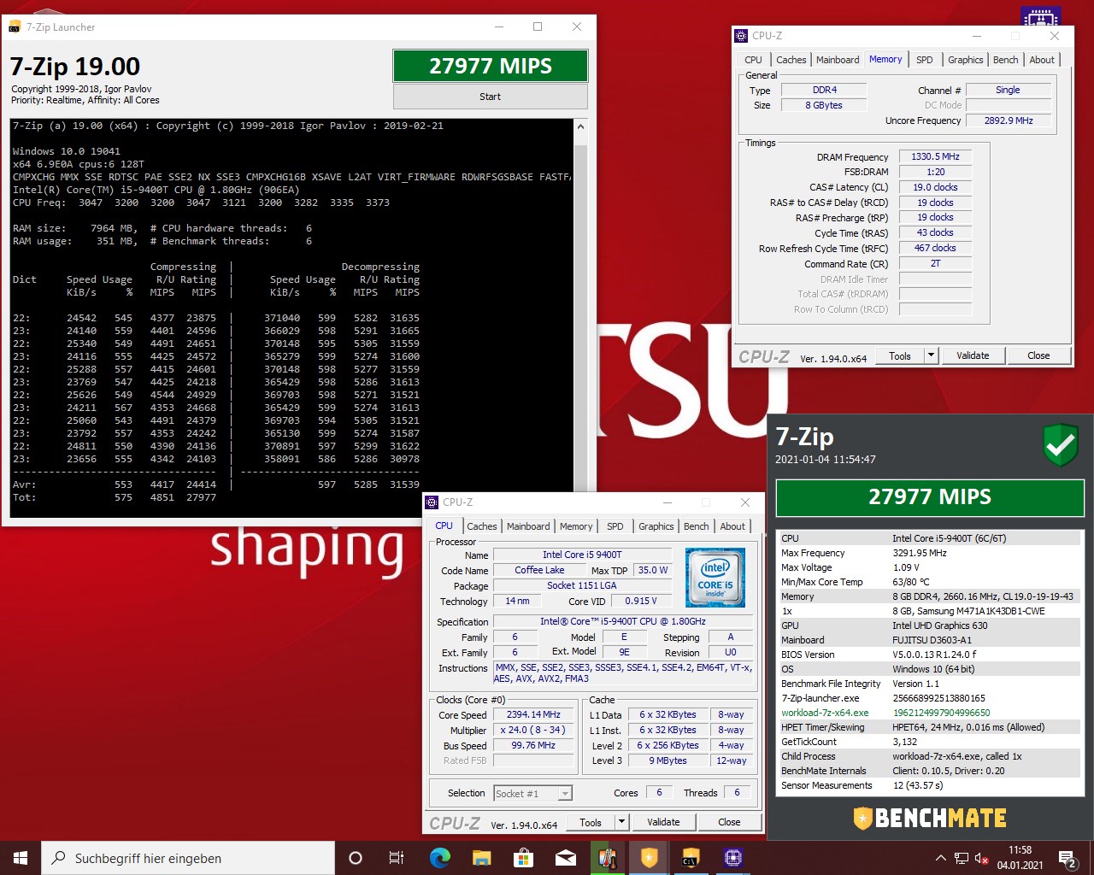Click the Size value 8 GBytes
Viewport: 1094px width, 875px height.
tap(824, 105)
